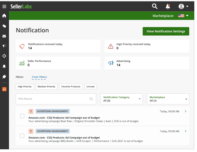Image resolution: width=197 pixels, height=152 pixels.
Task: Open the notification bell in header
Action: pos(168,6)
